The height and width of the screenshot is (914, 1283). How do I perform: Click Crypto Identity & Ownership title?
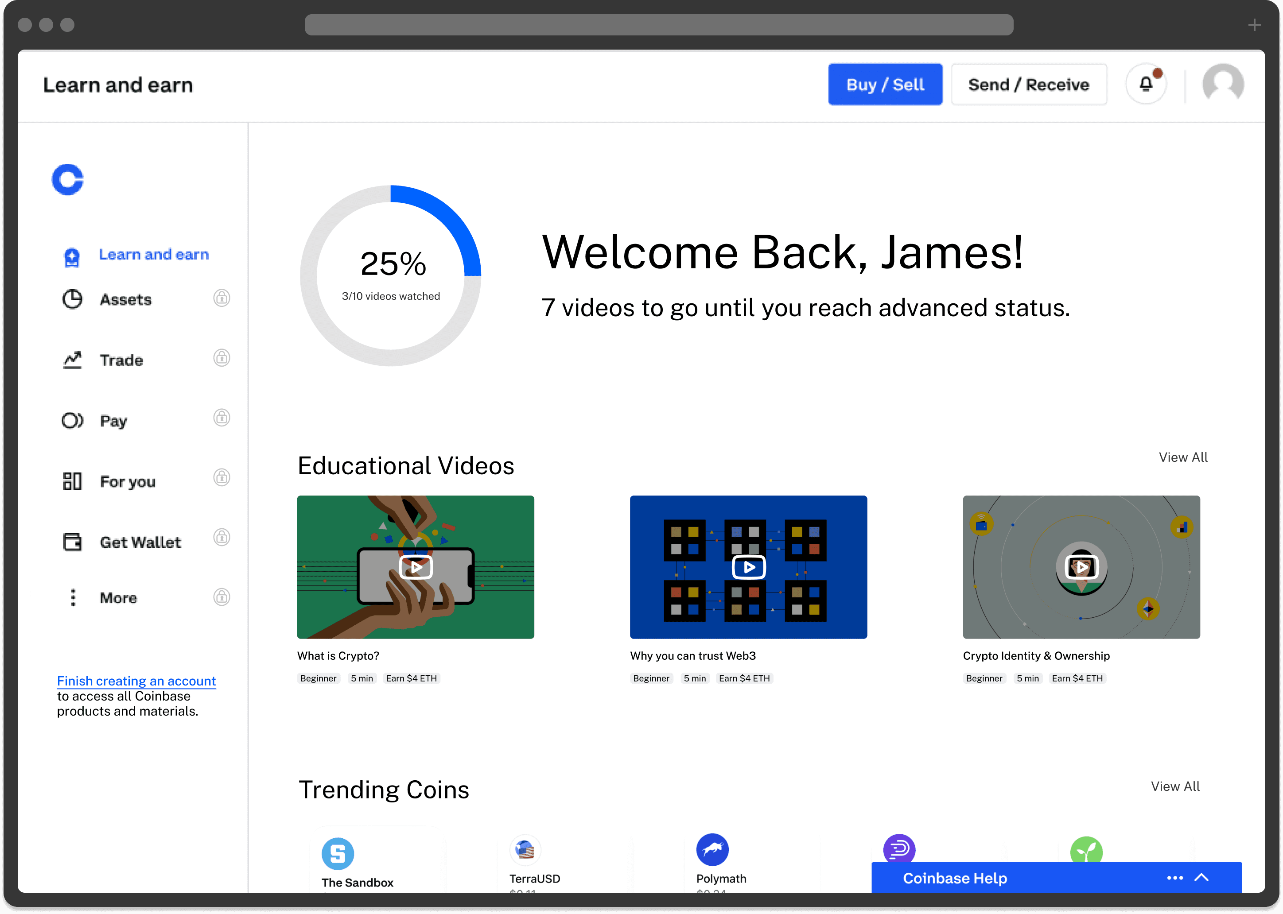pyautogui.click(x=1036, y=656)
